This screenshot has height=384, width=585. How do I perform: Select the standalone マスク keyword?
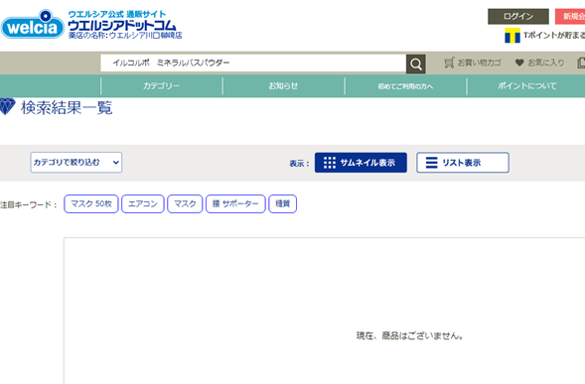tap(185, 204)
